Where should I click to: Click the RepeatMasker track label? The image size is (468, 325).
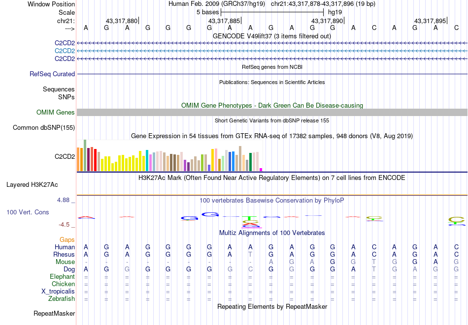point(54,313)
